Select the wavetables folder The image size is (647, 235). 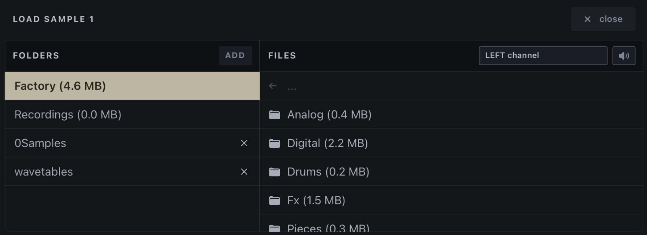coord(132,172)
